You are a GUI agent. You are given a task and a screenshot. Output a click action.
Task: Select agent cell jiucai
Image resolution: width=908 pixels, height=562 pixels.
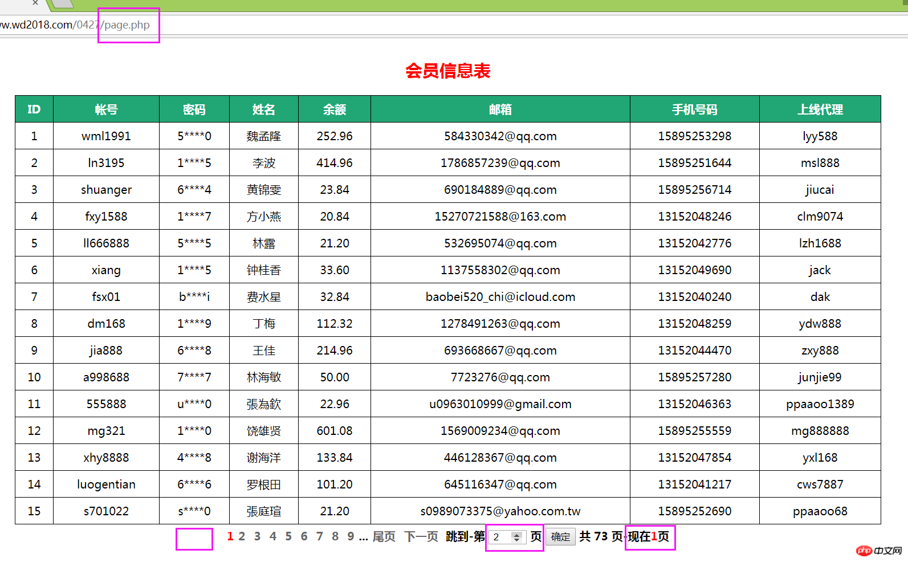pos(820,190)
